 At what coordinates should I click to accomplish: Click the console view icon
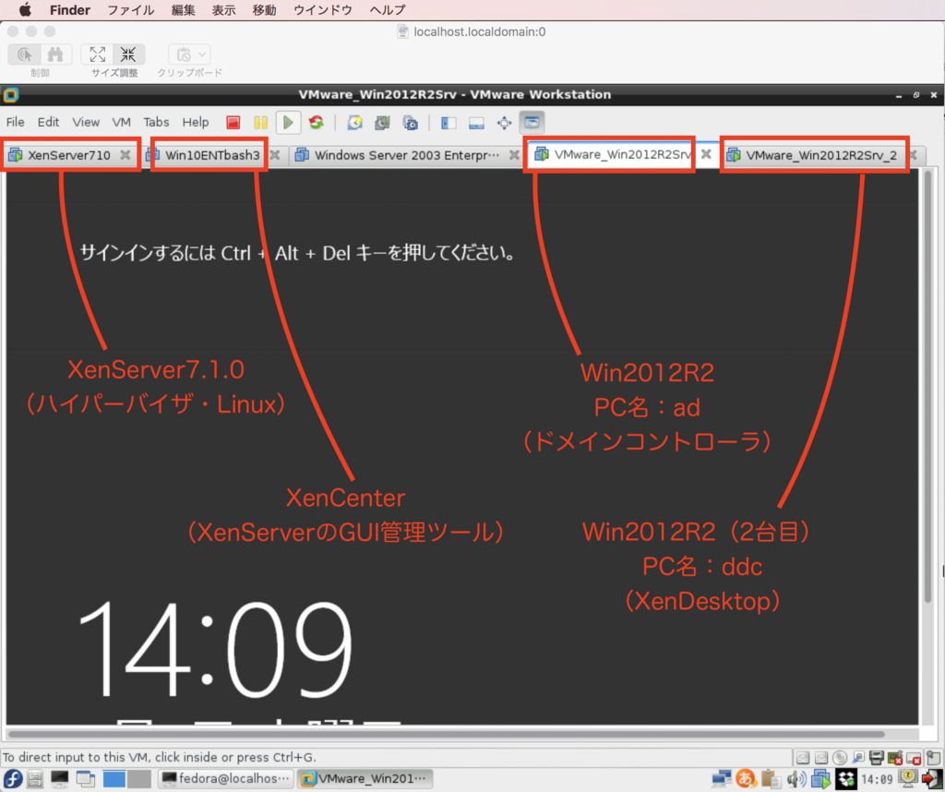pos(532,123)
